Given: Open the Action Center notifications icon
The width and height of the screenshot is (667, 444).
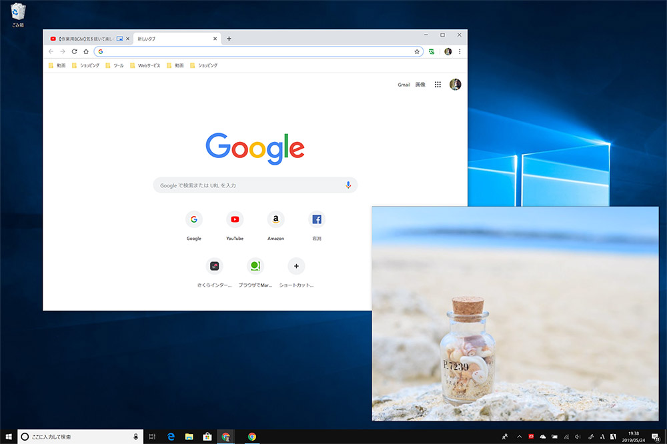Looking at the screenshot, I should pyautogui.click(x=656, y=437).
